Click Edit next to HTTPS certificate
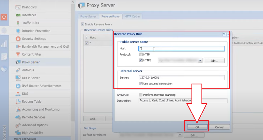The height and width of the screenshot is (140, 263). (214, 61)
